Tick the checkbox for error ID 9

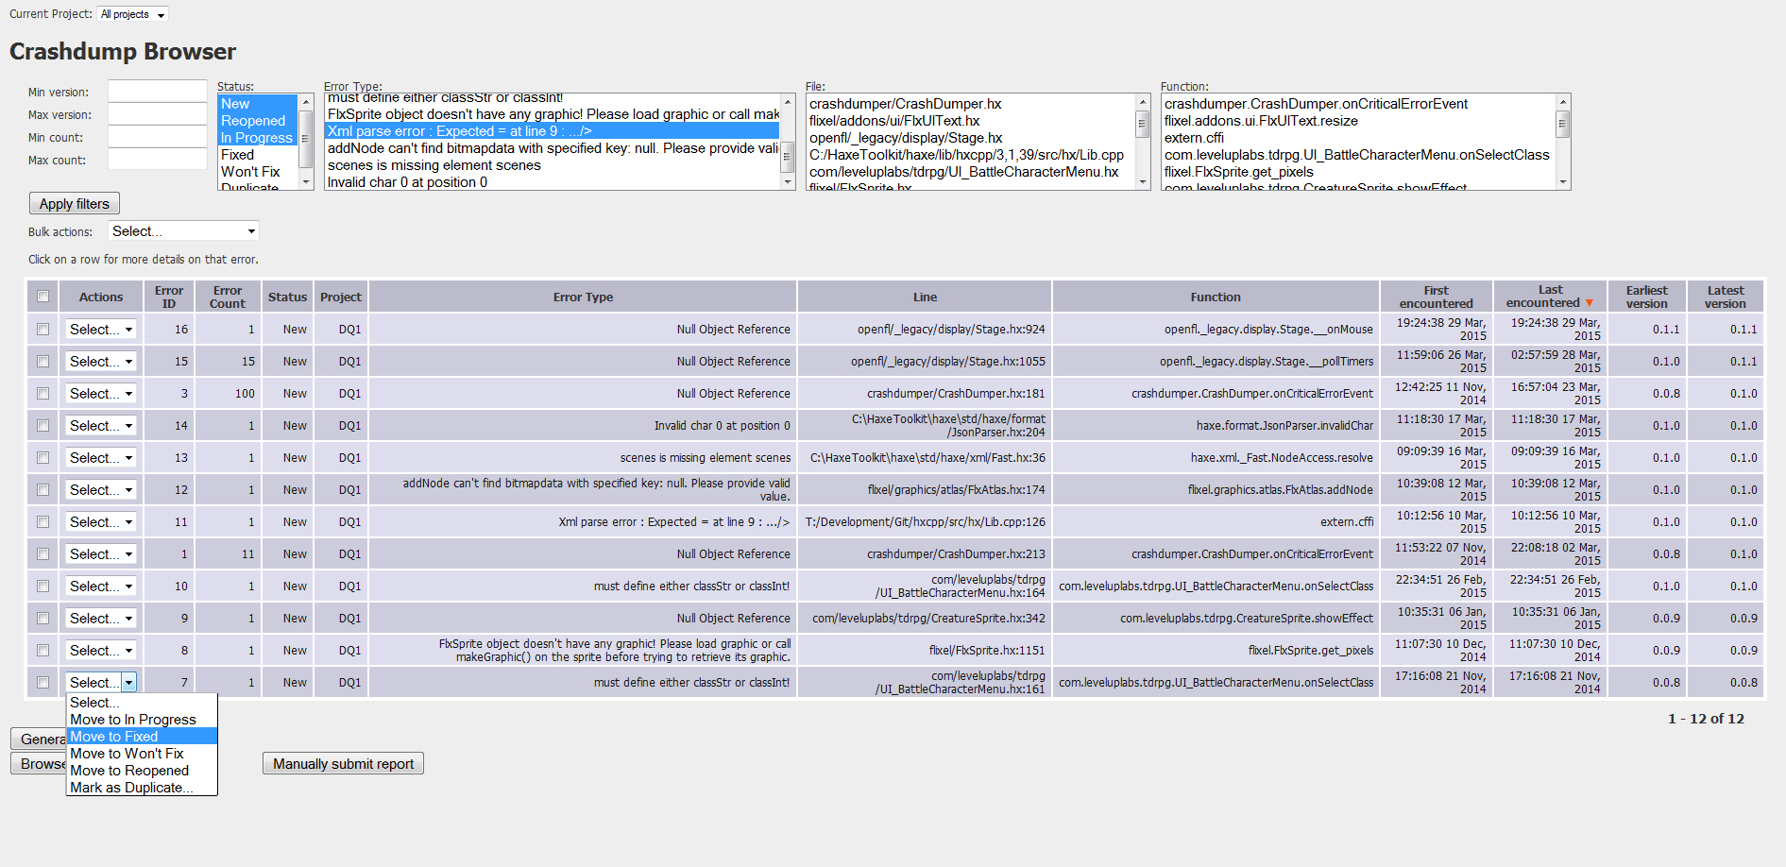click(43, 619)
